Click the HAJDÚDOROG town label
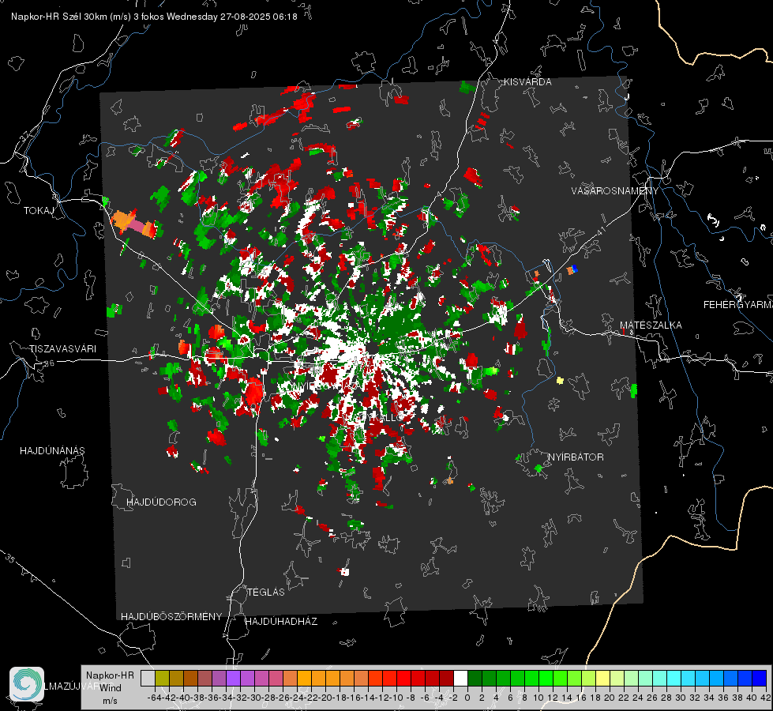The height and width of the screenshot is (711, 773). click(x=161, y=502)
